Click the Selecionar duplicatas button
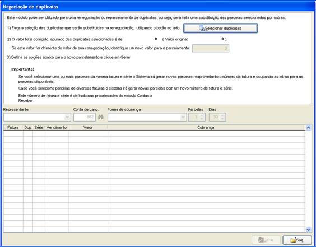 (x=220, y=28)
